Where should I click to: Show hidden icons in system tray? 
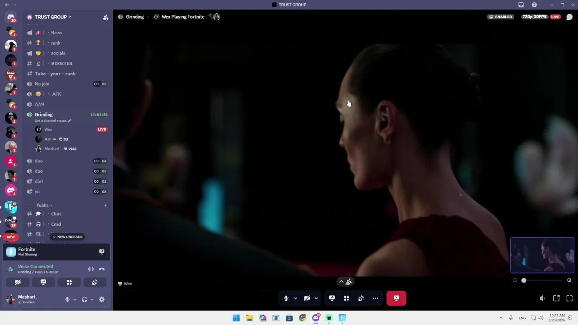coord(501,318)
